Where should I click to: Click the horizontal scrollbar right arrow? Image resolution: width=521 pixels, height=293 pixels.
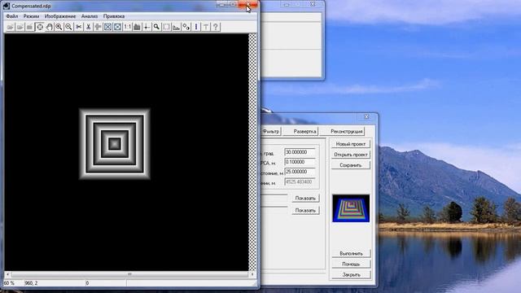[x=252, y=274]
